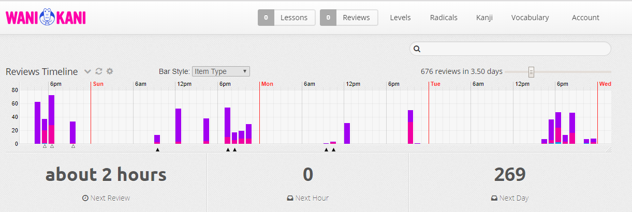Click the clock icon beside Next Review

(x=85, y=198)
